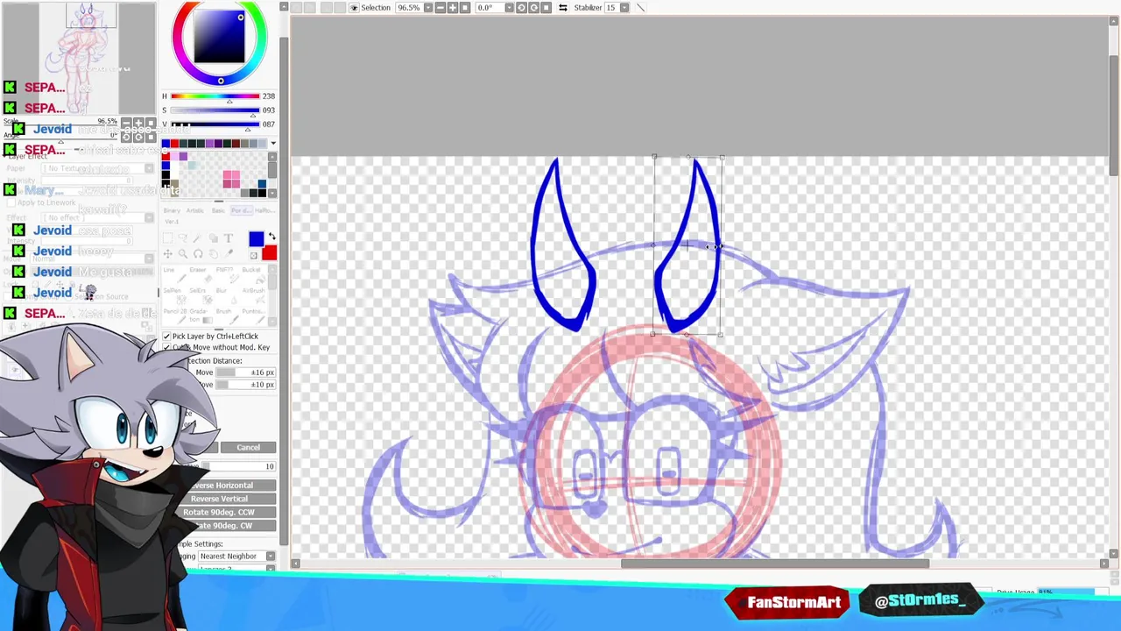This screenshot has height=631, width=1121.
Task: Reset the view rotation
Action: pyautogui.click(x=546, y=7)
